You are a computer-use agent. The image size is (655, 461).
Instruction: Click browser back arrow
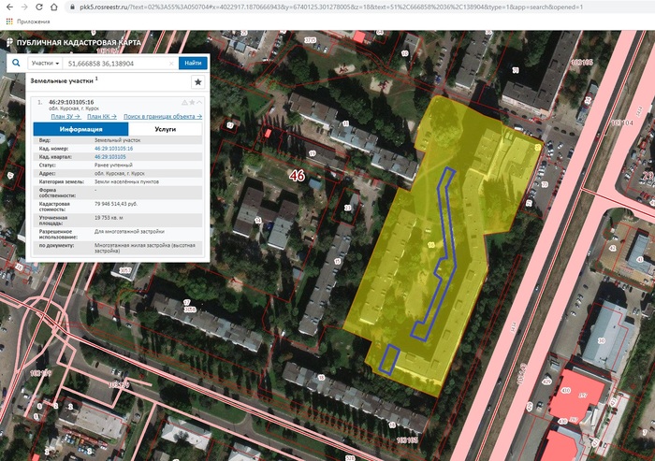point(9,7)
